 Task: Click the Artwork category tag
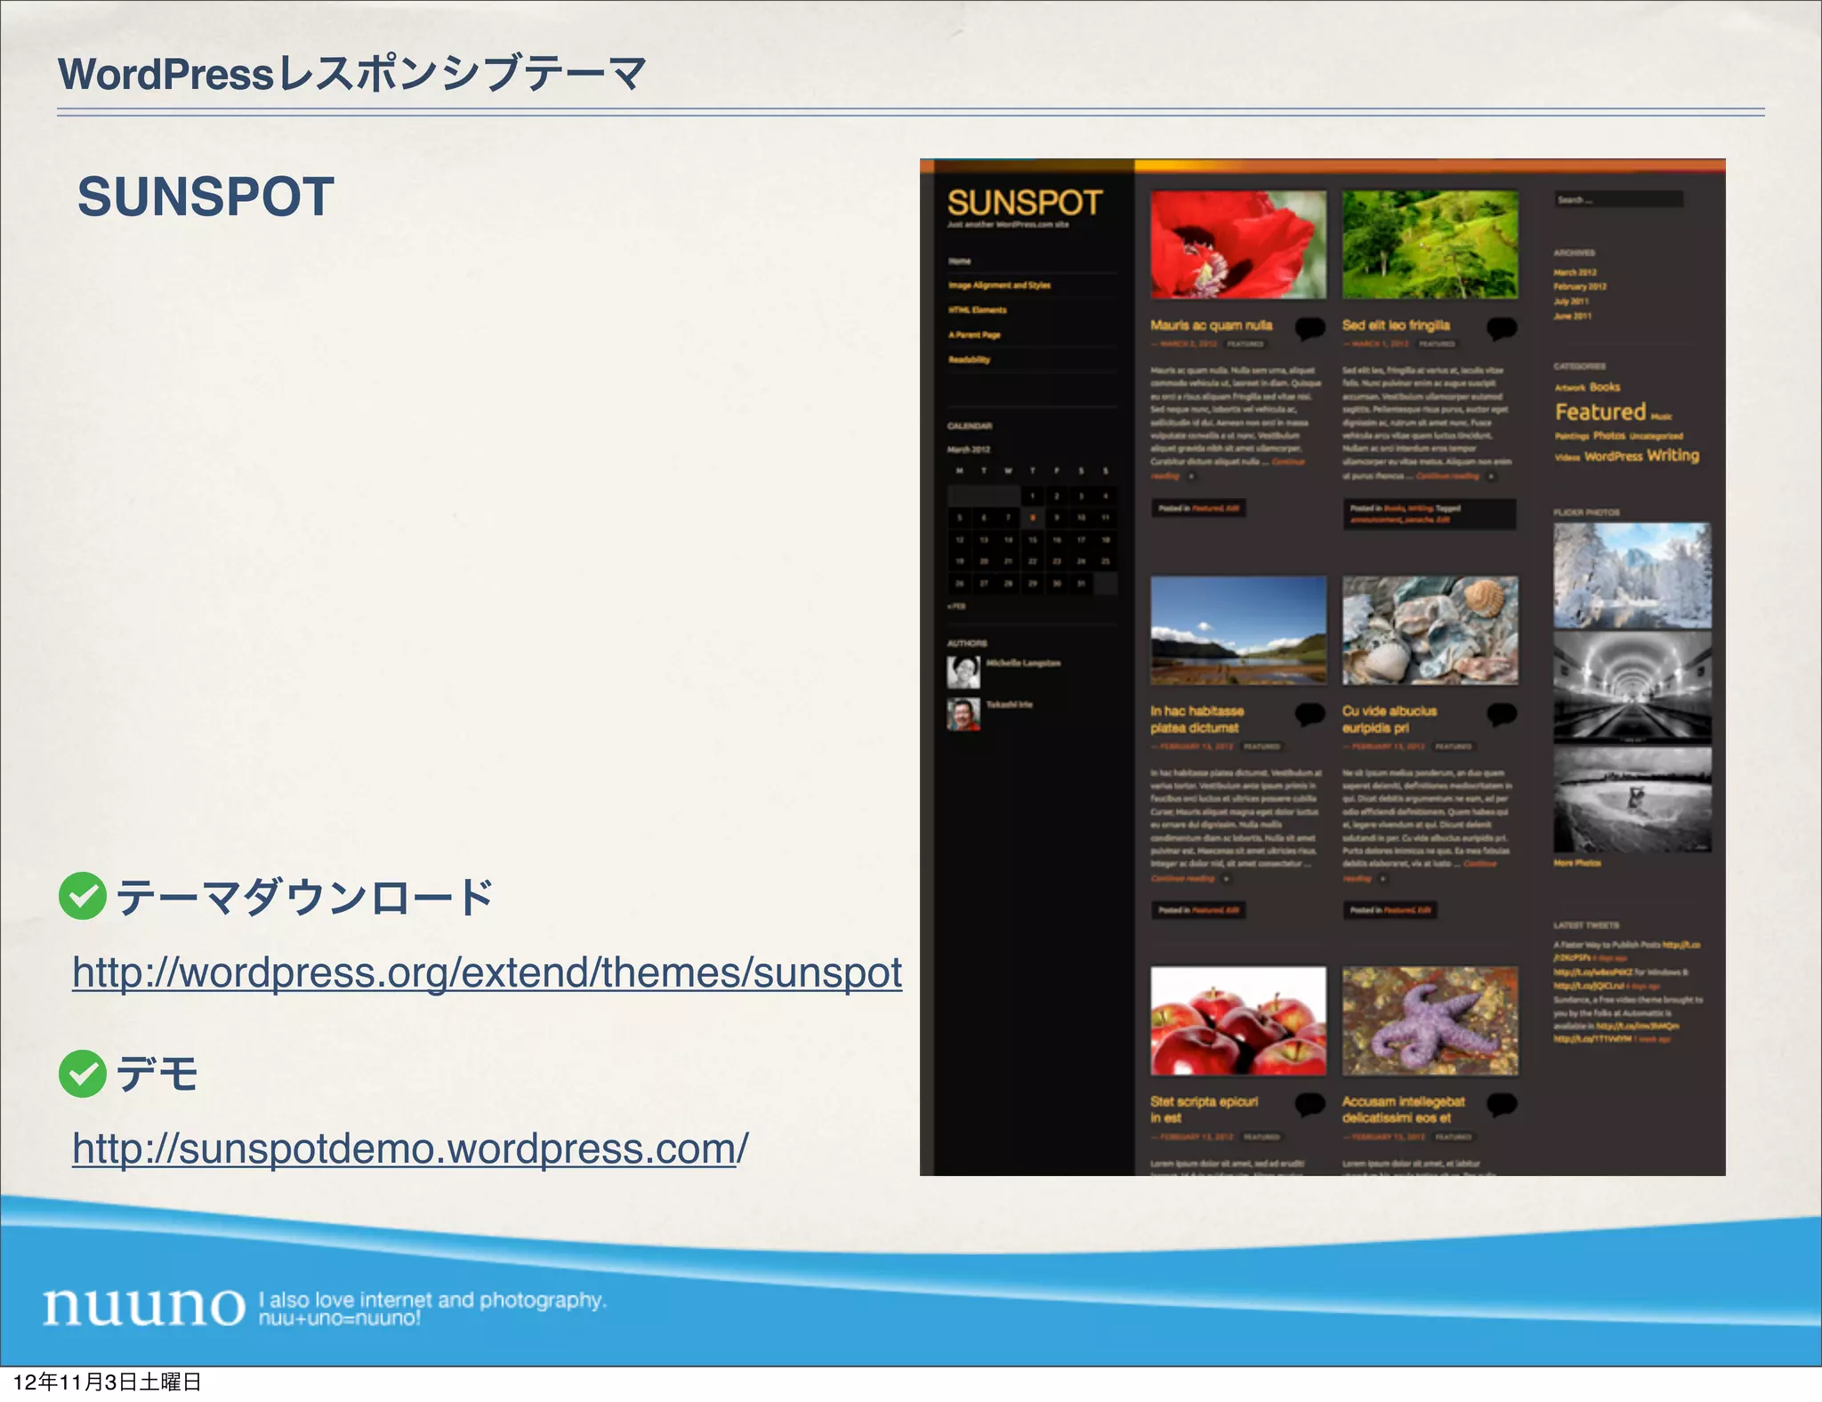point(1570,388)
